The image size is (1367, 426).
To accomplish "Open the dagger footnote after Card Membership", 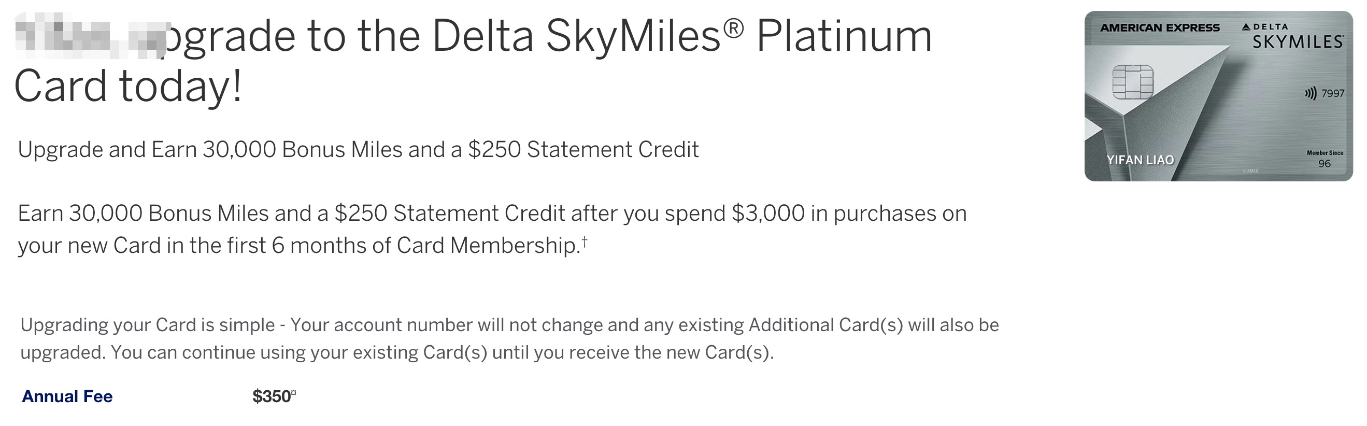I will point(584,242).
